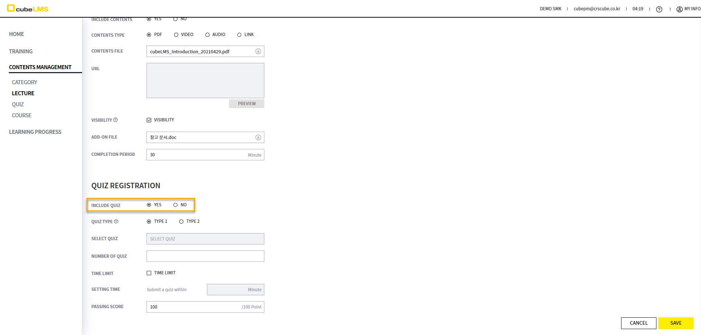Click the cubeLMS logo icon
Image resolution: width=701 pixels, height=335 pixels.
point(11,8)
